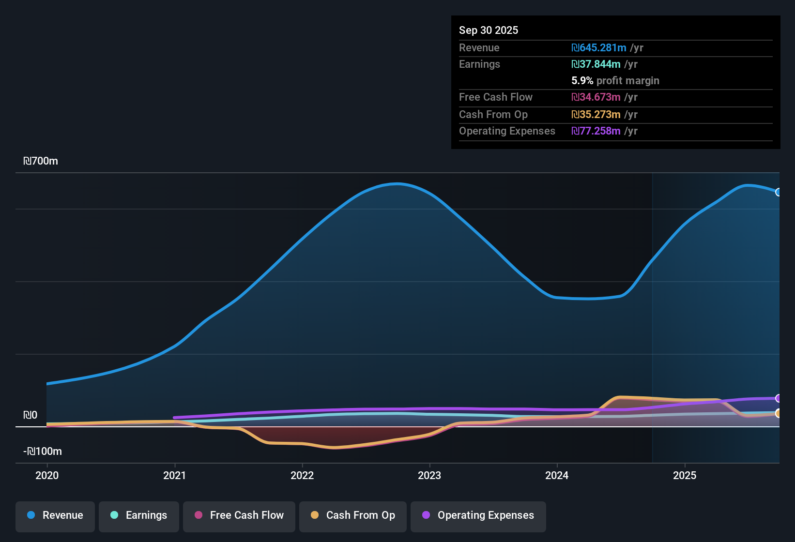This screenshot has width=795, height=542.
Task: Click the ₪700m y-axis label
Action: point(41,161)
